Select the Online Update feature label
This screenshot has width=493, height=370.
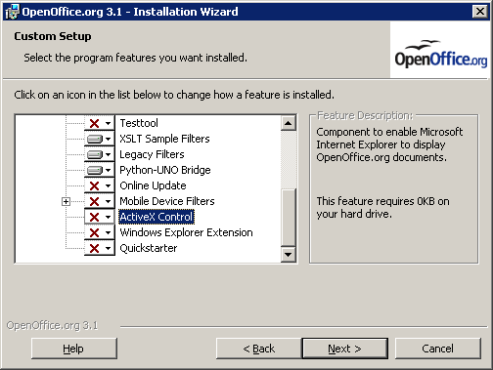pyautogui.click(x=153, y=185)
